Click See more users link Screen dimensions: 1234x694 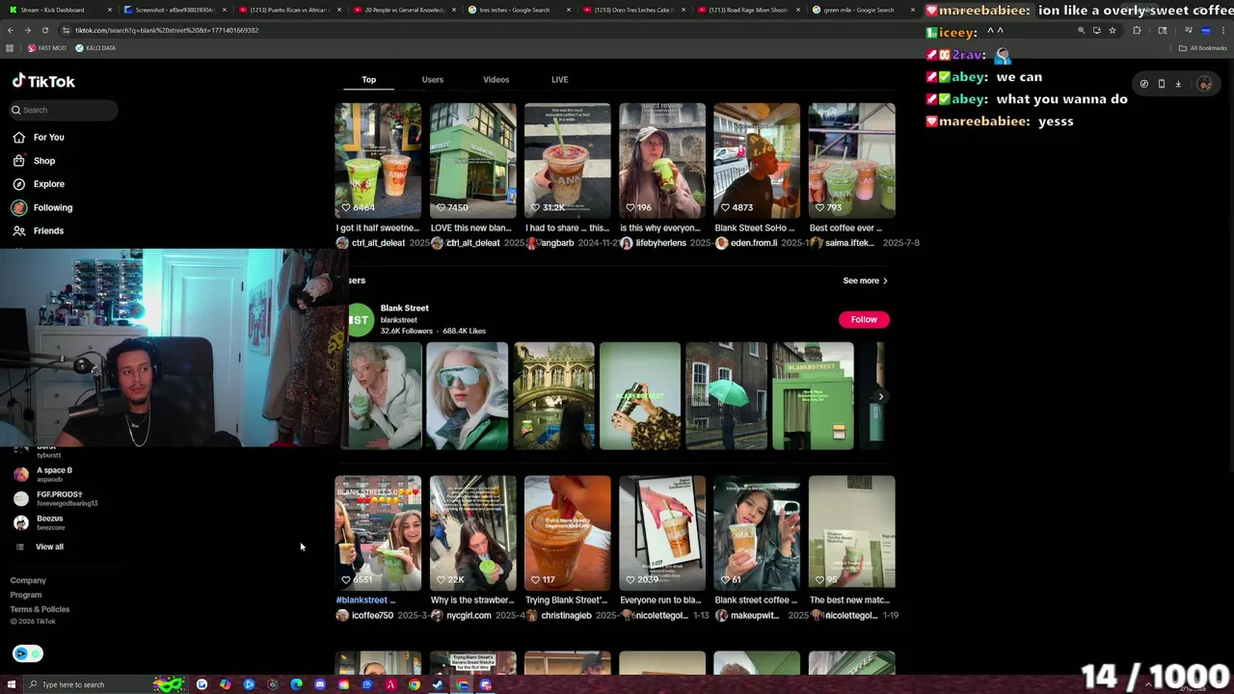pos(865,280)
